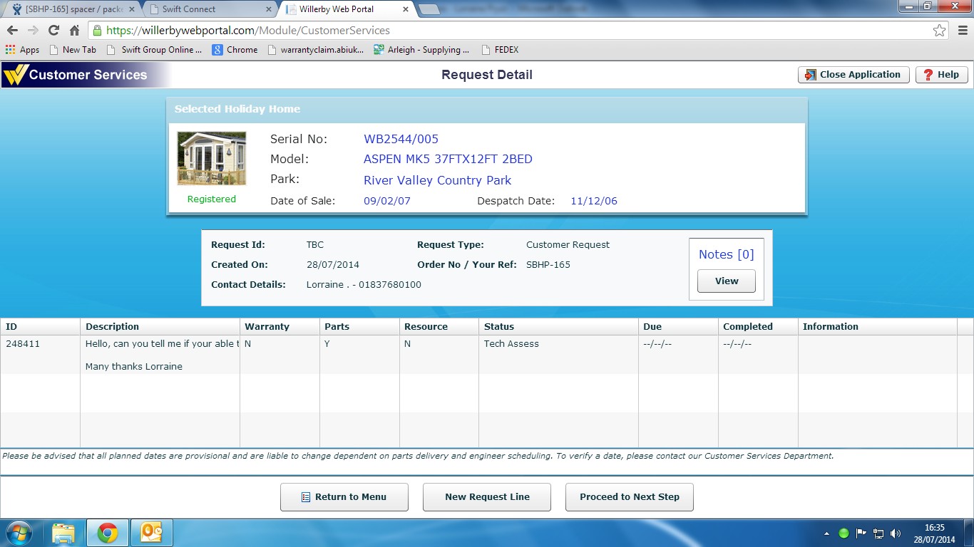Click River Valley Country Park text
The height and width of the screenshot is (547, 974).
click(438, 180)
